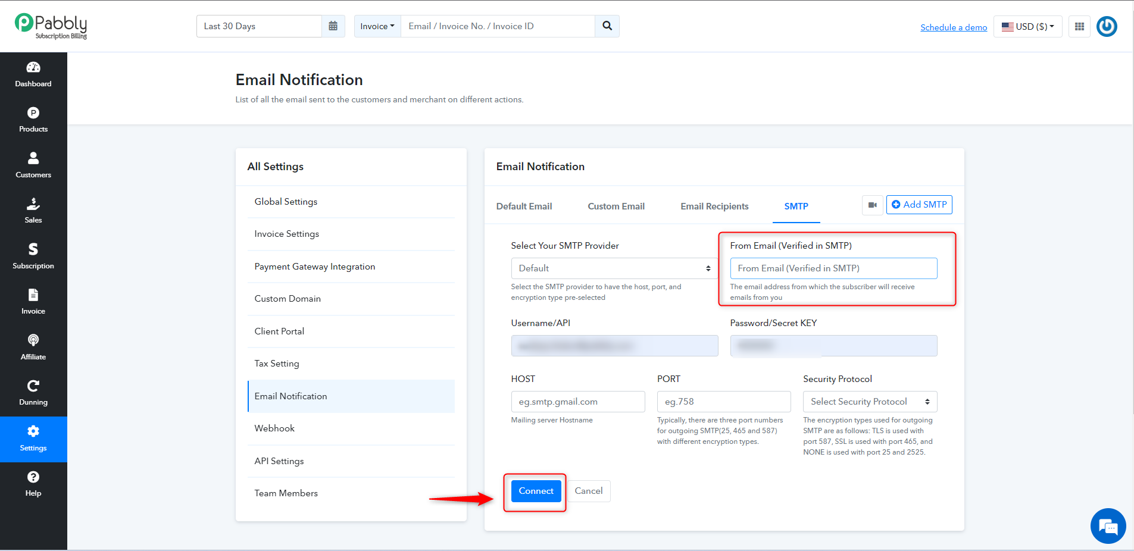Viewport: 1134px width, 551px height.
Task: Open the Dashboard sidebar icon
Action: (x=33, y=74)
